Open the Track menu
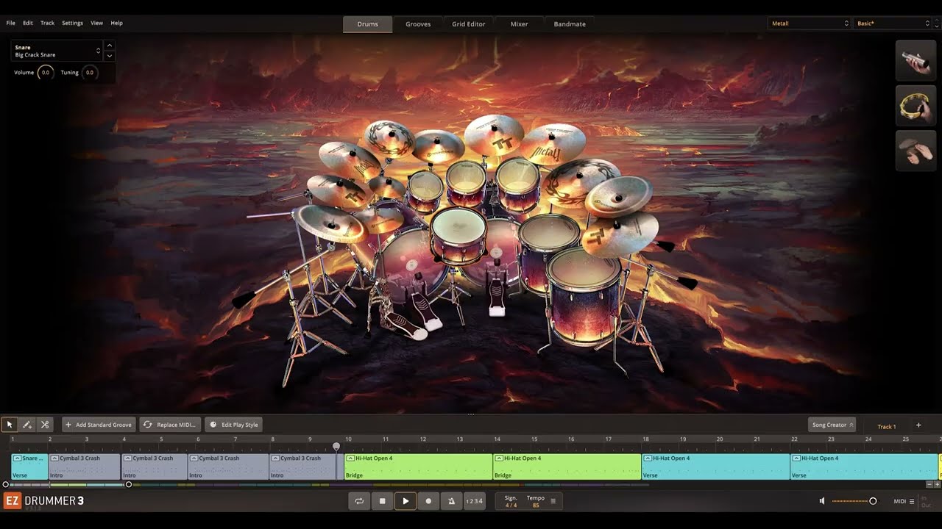Viewport: 942px width, 529px height. (x=47, y=24)
